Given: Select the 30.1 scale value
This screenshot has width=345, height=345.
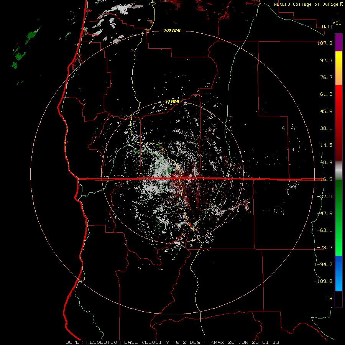Looking at the screenshot, I should 326,128.
